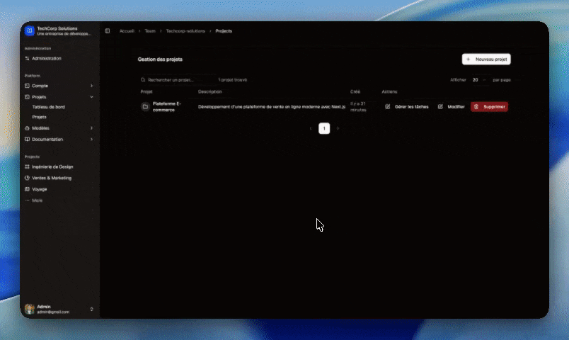Click Accueil breadcrumb link

coord(127,31)
